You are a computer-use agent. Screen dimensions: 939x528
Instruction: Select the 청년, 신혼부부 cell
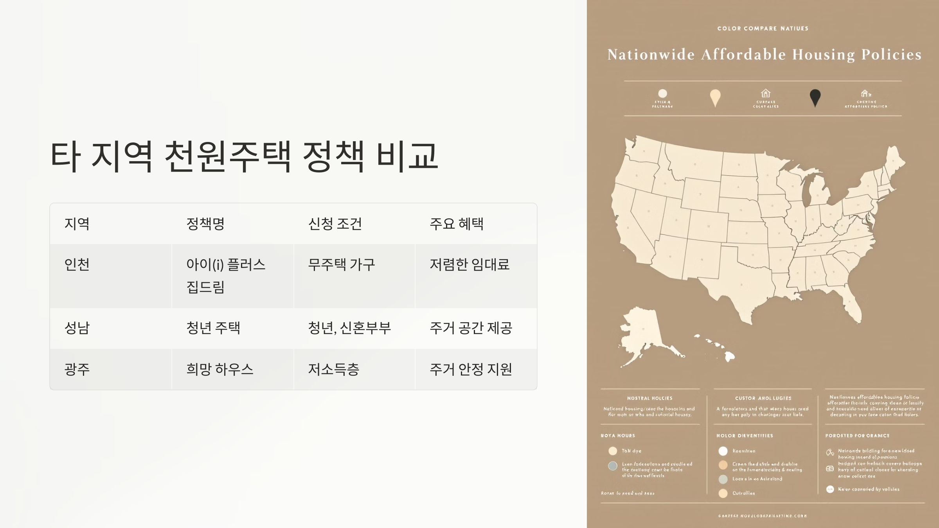point(349,328)
